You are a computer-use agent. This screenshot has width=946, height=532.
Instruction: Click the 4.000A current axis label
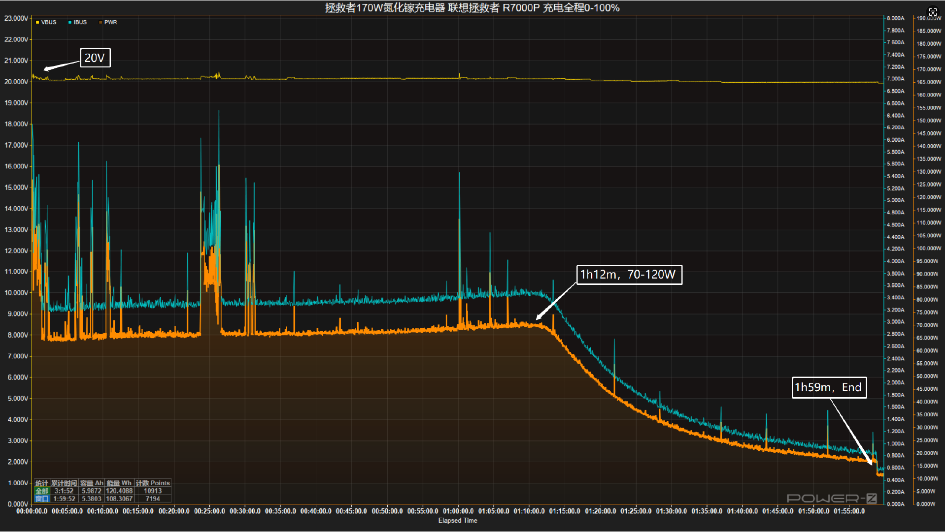[896, 261]
